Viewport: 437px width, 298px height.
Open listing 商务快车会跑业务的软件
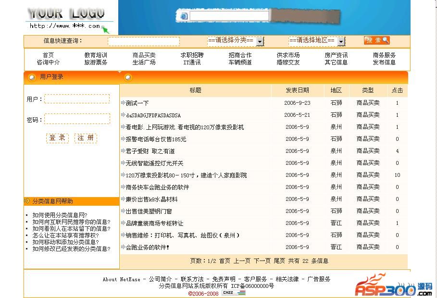click(158, 187)
